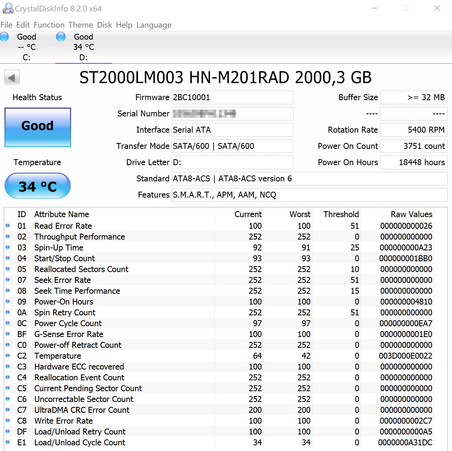Click status dot for Hardware ECC recovered
The height and width of the screenshot is (451, 452).
8,366
